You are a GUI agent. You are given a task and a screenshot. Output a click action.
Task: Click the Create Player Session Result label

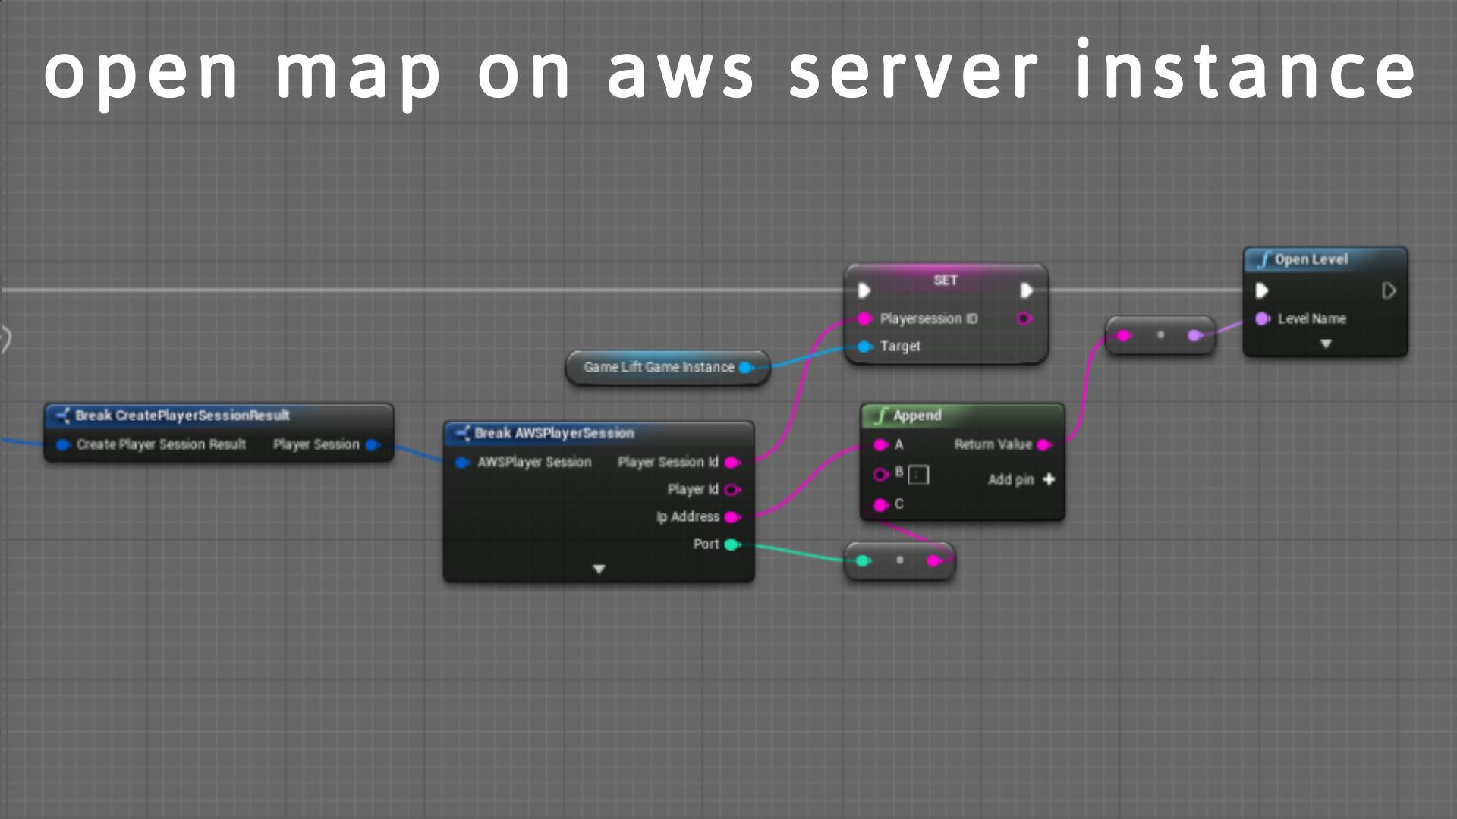pyautogui.click(x=161, y=445)
